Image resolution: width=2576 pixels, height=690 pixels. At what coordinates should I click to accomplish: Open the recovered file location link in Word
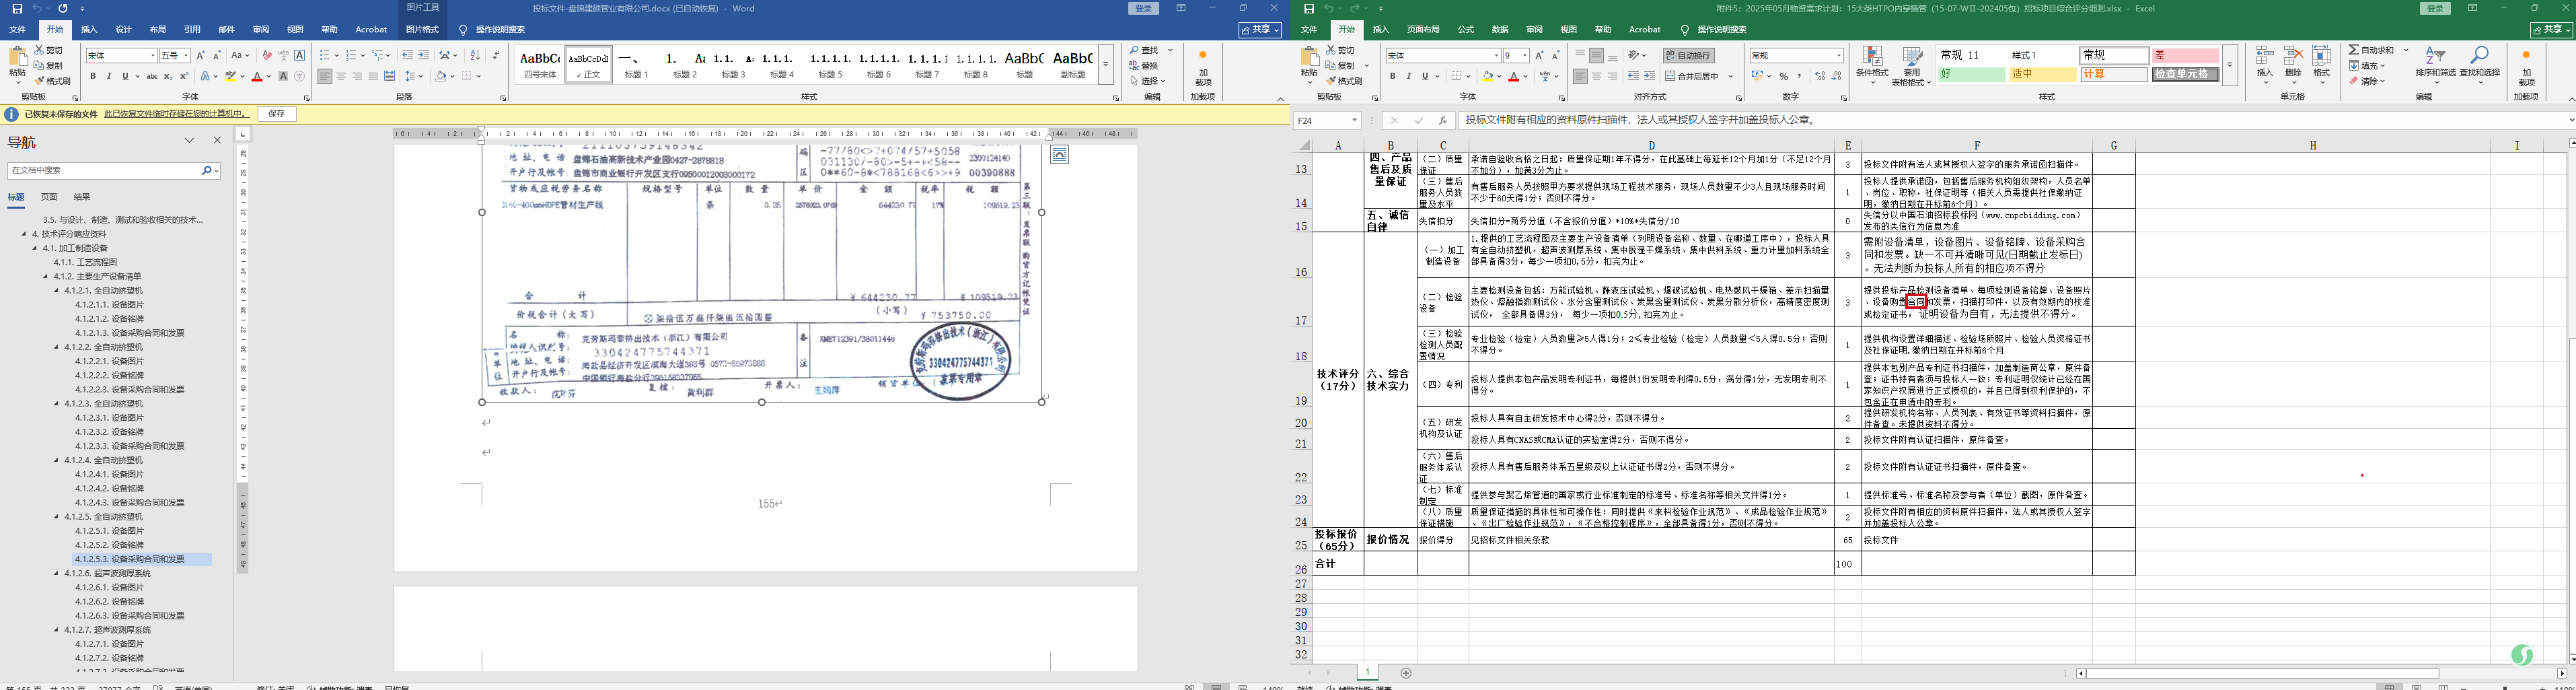(177, 114)
